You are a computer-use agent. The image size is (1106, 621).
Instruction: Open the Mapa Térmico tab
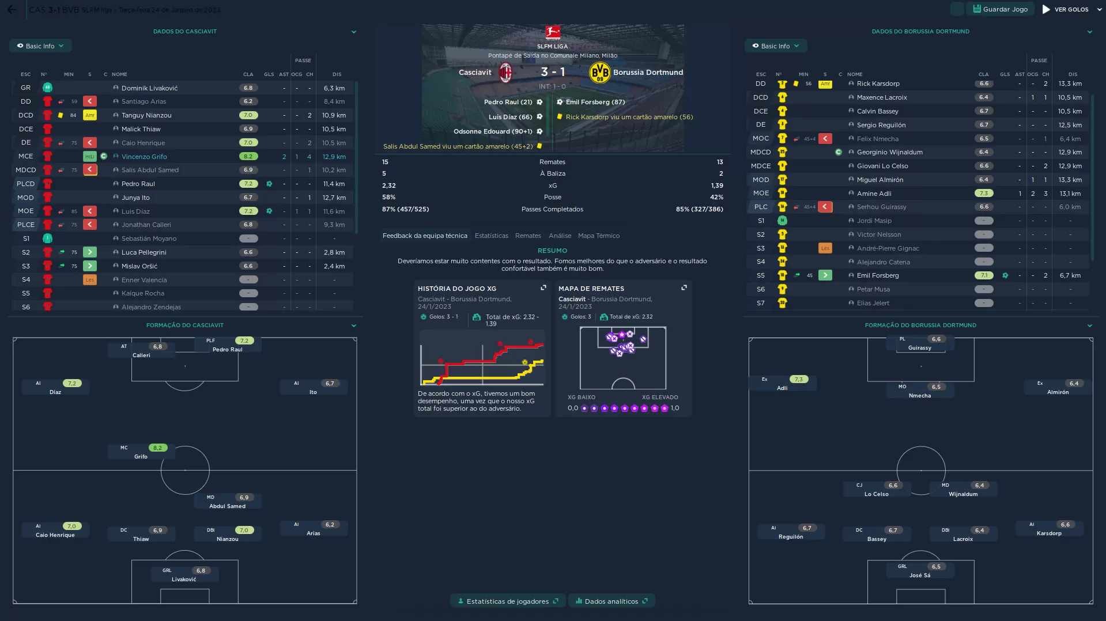(x=598, y=236)
